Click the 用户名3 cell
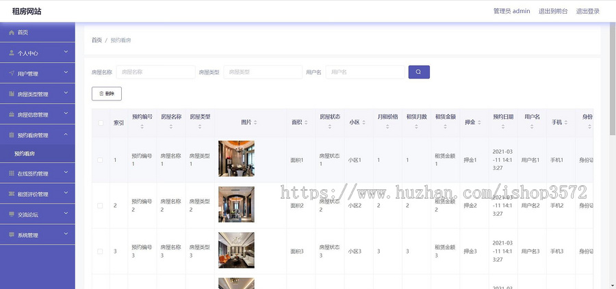The width and height of the screenshot is (616, 289). pos(530,251)
